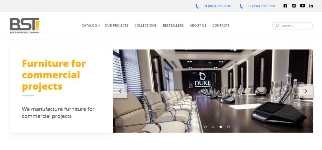322x150 pixels.
Task: Open the Collections menu item
Action: coord(145,25)
